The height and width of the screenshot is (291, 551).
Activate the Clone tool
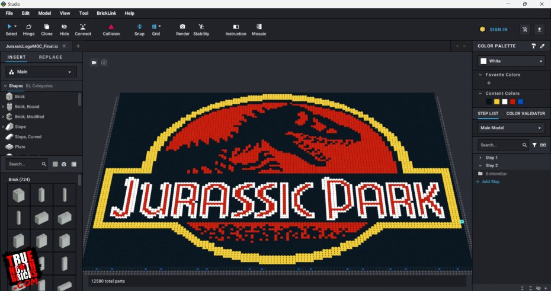(46, 30)
